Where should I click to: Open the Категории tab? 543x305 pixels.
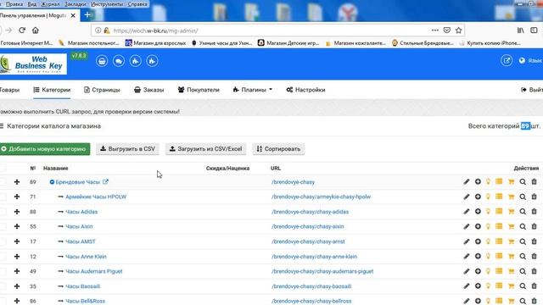click(x=52, y=90)
